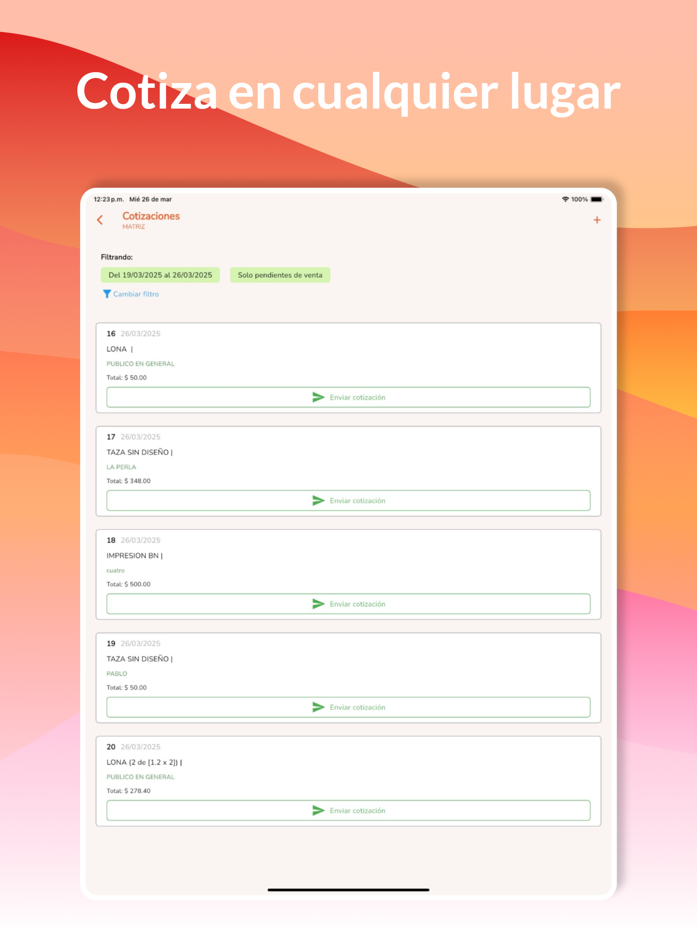The image size is (697, 930).
Task: Click the paper-plane icon in quotation 20
Action: pos(318,810)
